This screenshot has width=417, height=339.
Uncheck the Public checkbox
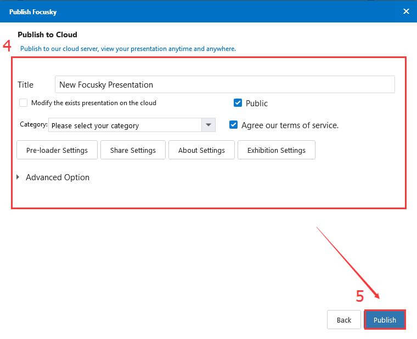coord(238,103)
